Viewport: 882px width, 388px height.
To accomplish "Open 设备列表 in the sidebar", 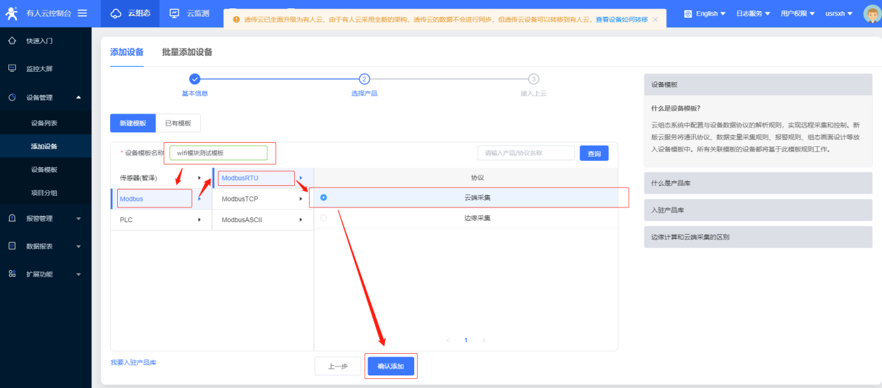I will click(x=45, y=123).
